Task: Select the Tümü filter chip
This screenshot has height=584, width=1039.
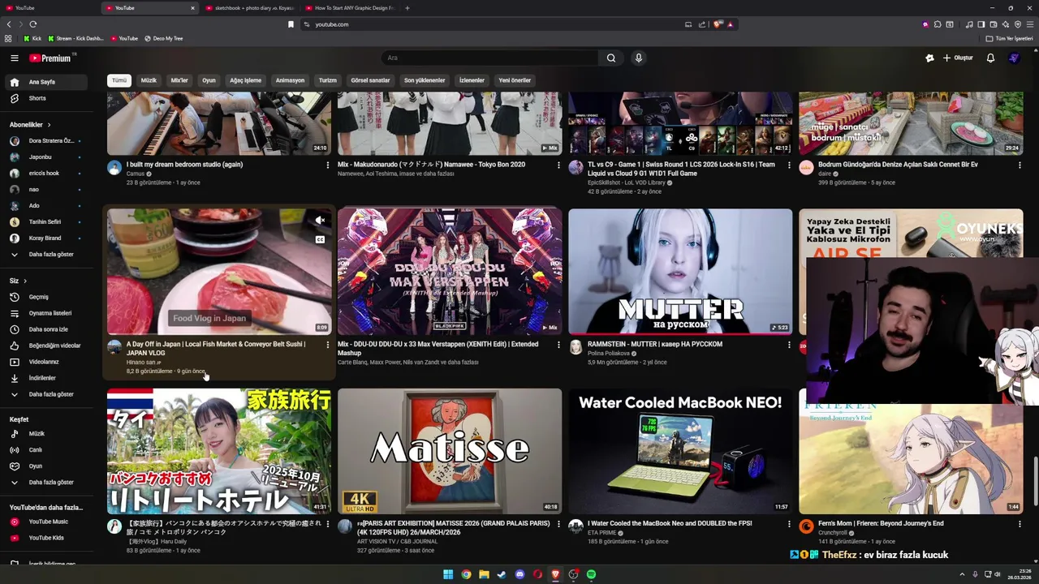Action: [x=119, y=80]
